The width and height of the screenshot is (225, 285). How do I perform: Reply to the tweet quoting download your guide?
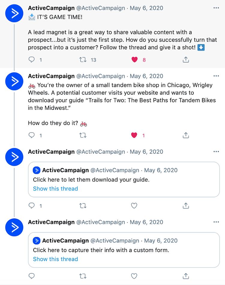pyautogui.click(x=31, y=206)
